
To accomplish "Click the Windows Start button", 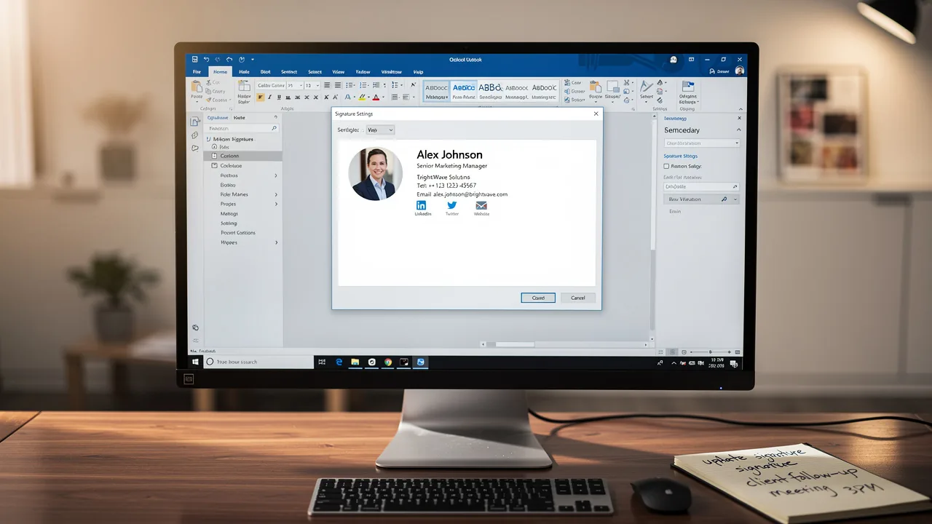I will (x=195, y=362).
